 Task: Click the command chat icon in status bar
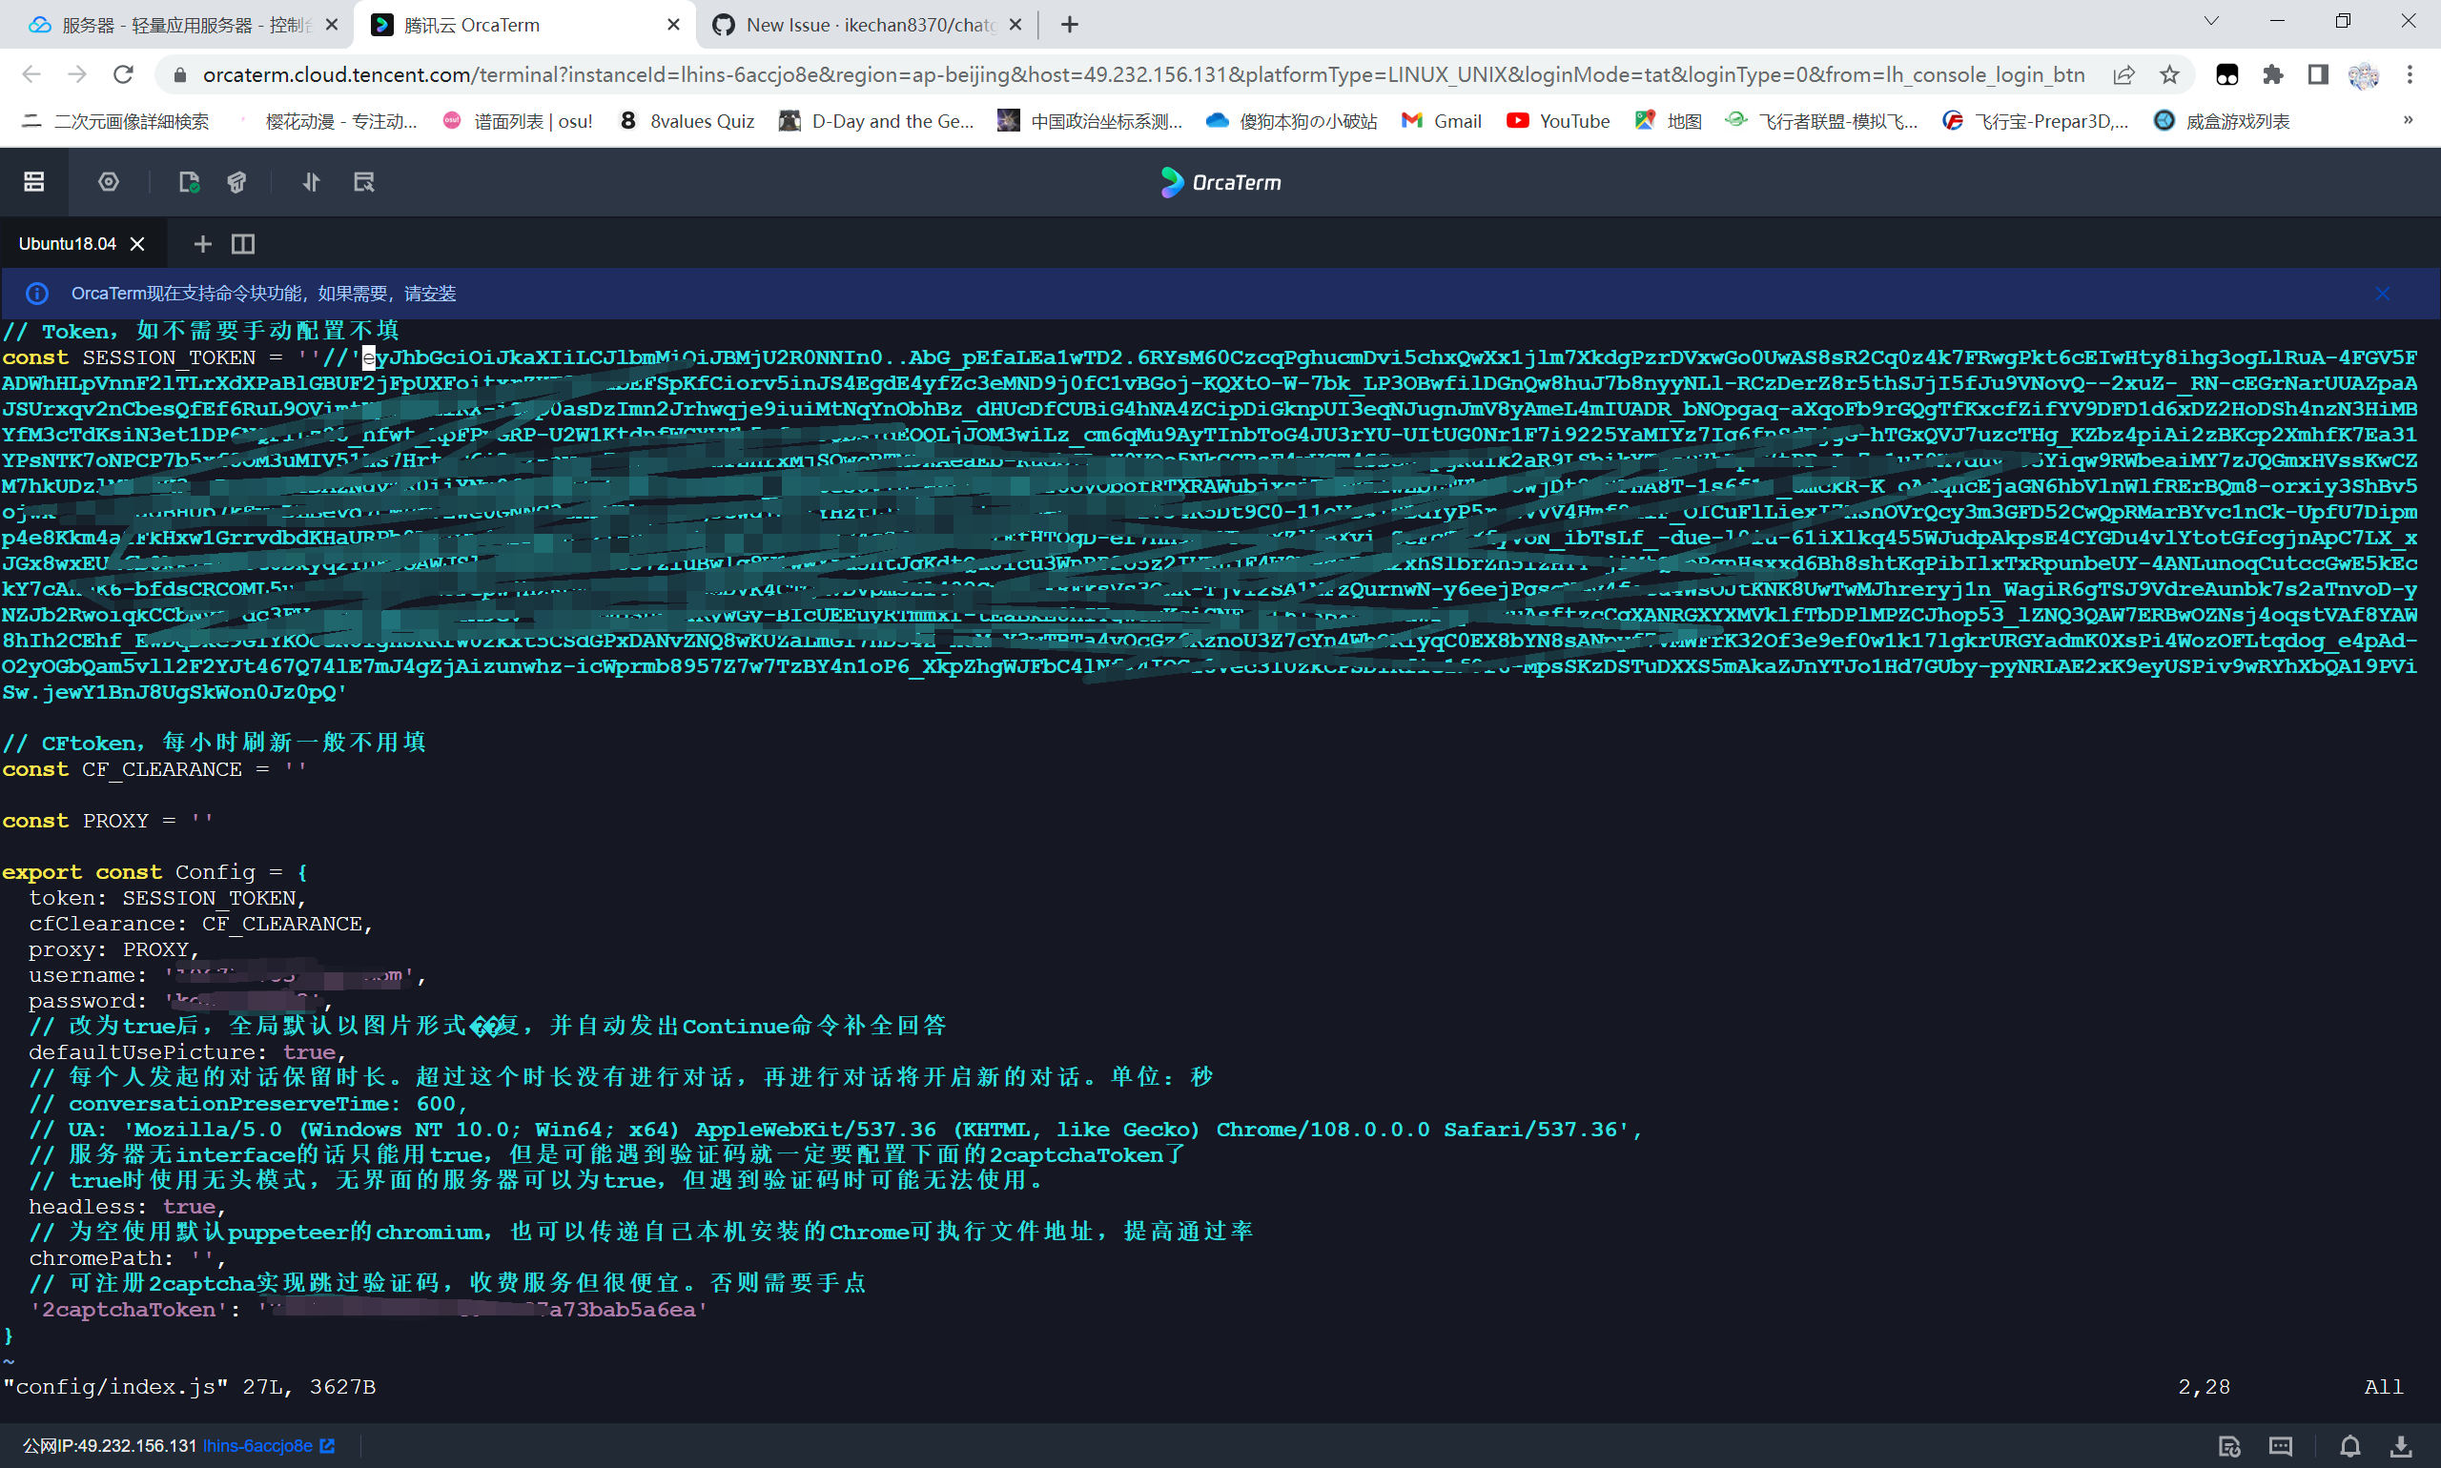(x=2281, y=1446)
